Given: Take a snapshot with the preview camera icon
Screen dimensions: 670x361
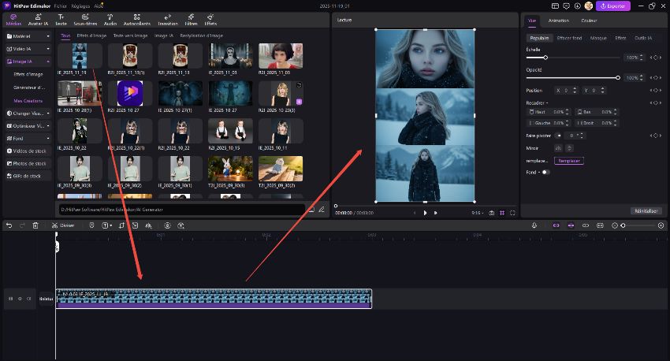Looking at the screenshot, I should click(492, 213).
